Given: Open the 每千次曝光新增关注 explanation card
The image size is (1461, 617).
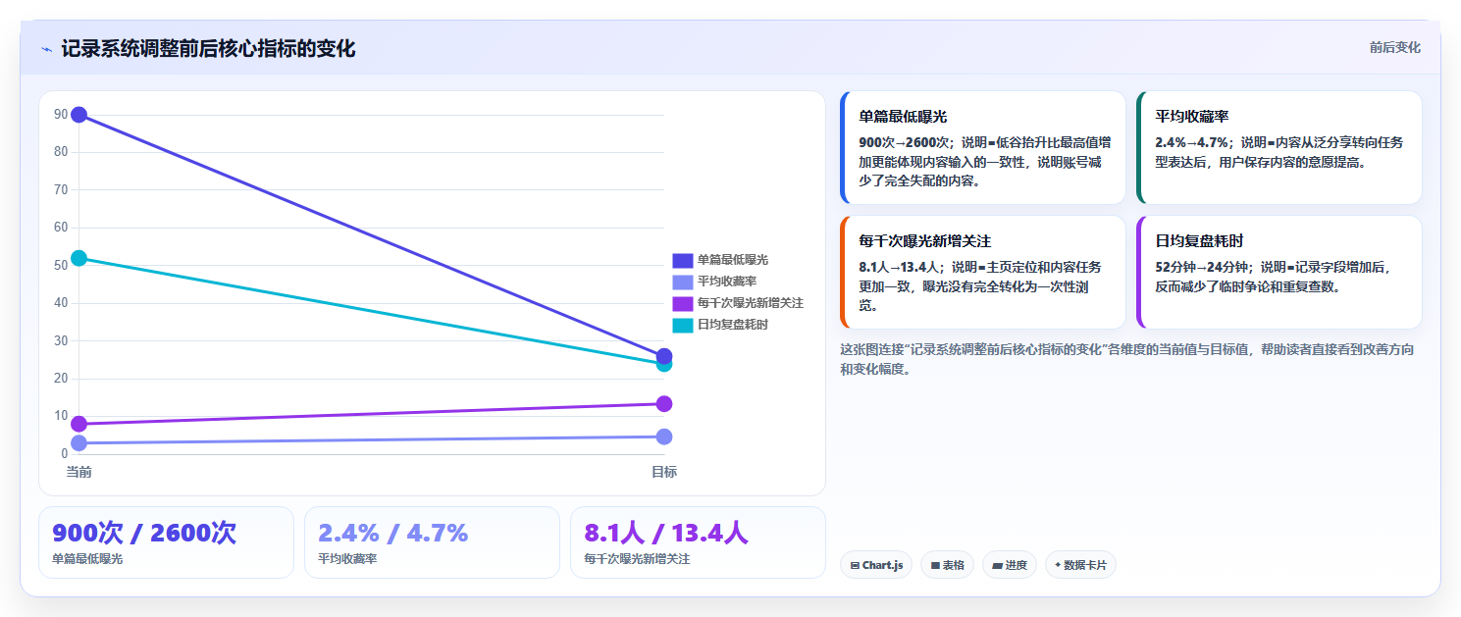Looking at the screenshot, I should [x=983, y=272].
